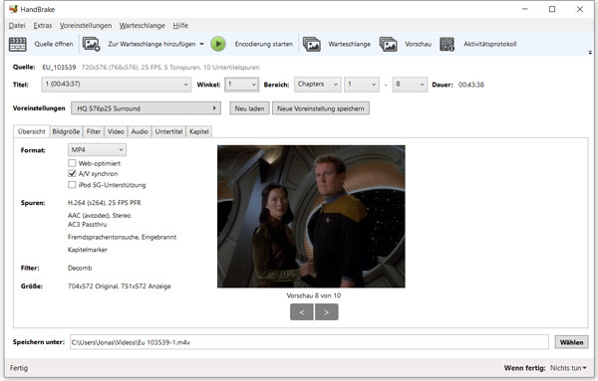
Task: Open the Datei menu
Action: click(17, 26)
